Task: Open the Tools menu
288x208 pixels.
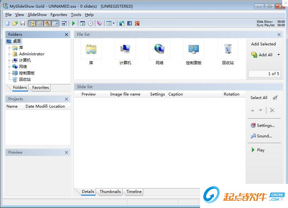Action: tap(76, 15)
